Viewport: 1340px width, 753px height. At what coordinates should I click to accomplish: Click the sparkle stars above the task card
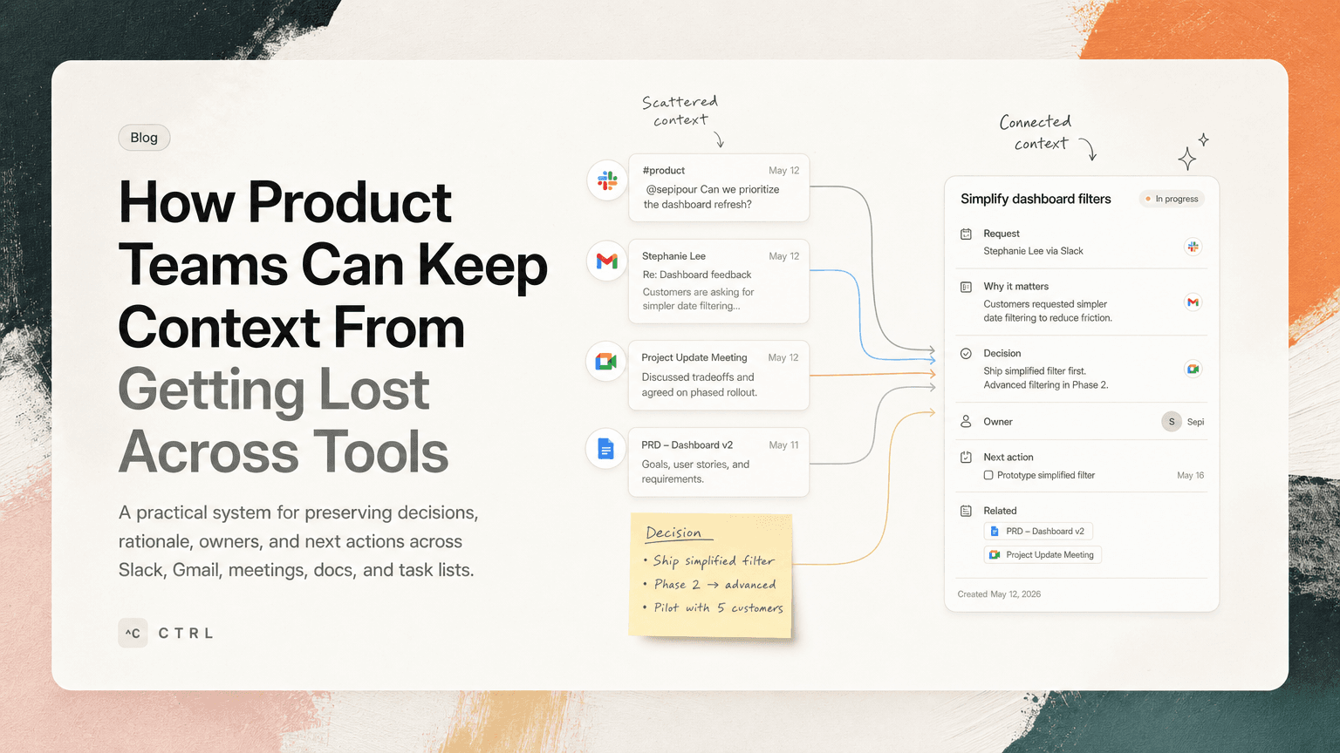(x=1193, y=152)
